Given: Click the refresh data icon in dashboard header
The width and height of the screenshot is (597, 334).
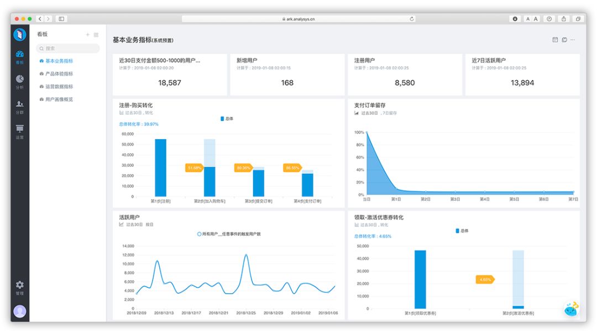Looking at the screenshot, I should pyautogui.click(x=564, y=40).
